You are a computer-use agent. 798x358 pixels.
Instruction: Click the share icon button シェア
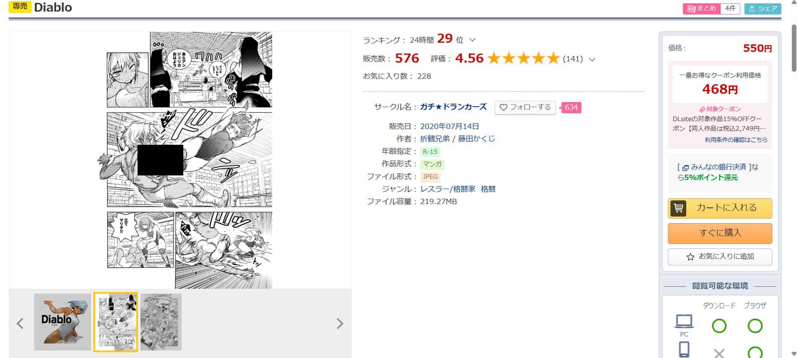click(763, 8)
